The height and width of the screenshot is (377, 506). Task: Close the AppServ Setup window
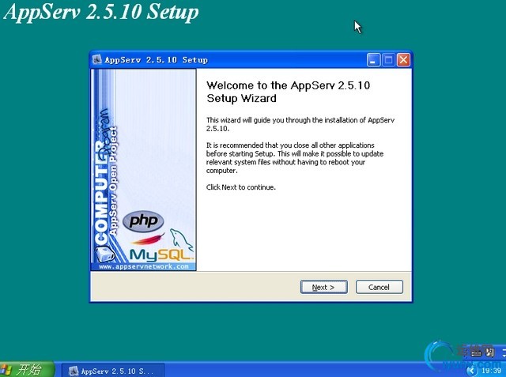pos(403,60)
